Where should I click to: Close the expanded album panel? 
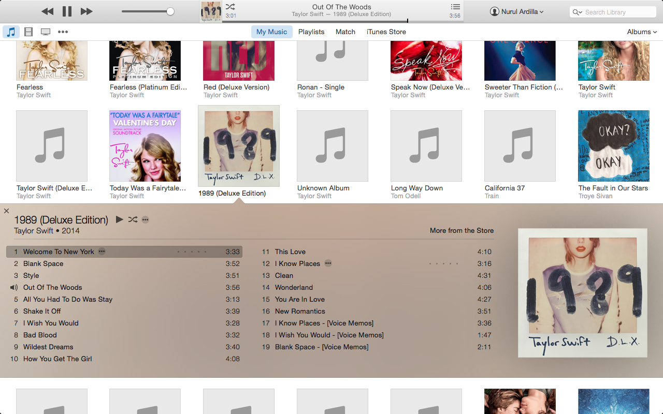tap(6, 211)
